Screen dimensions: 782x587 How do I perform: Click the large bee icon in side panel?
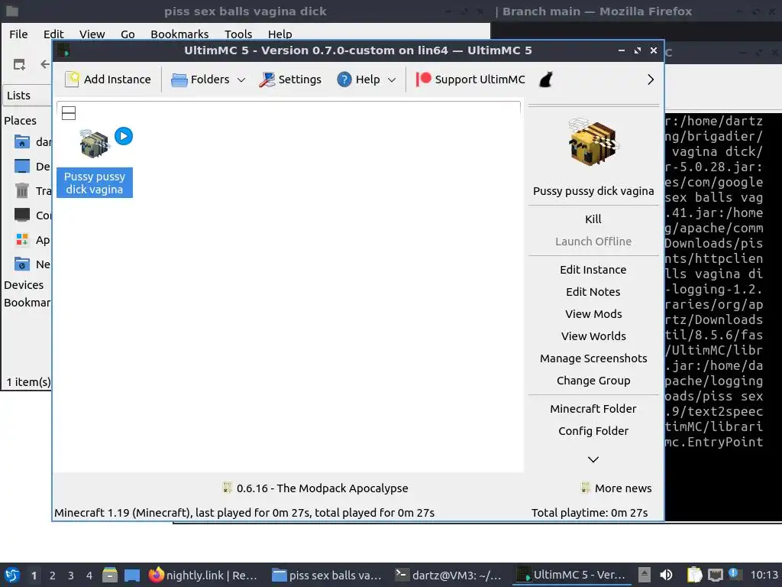[x=593, y=142]
